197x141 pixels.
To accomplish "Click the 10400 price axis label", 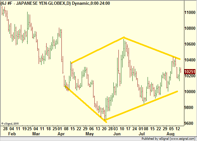I will (190, 60).
